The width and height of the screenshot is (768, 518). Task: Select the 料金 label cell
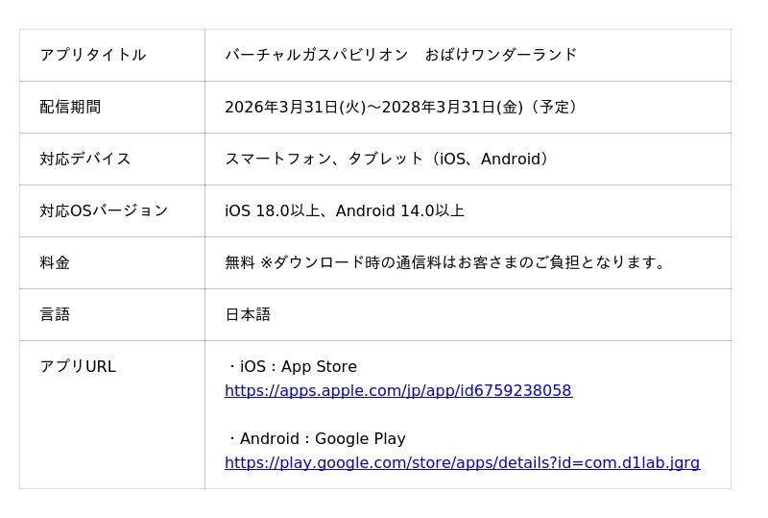[x=55, y=262]
